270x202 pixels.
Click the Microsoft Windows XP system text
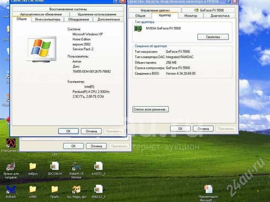[x=88, y=34]
